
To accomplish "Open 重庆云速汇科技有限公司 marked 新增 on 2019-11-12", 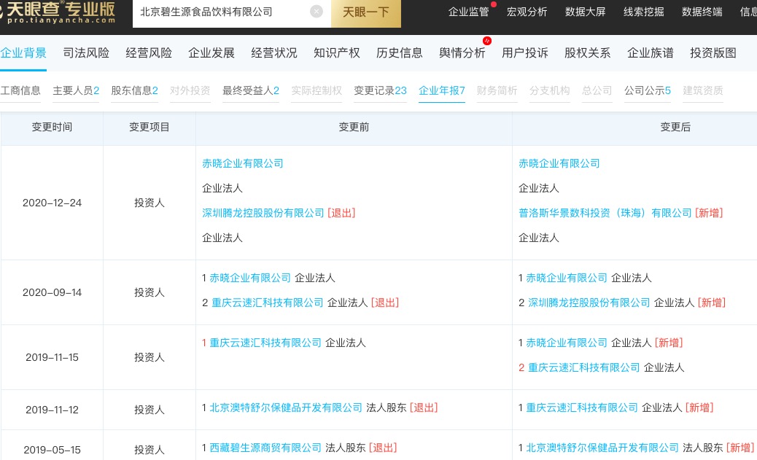I will [x=582, y=408].
